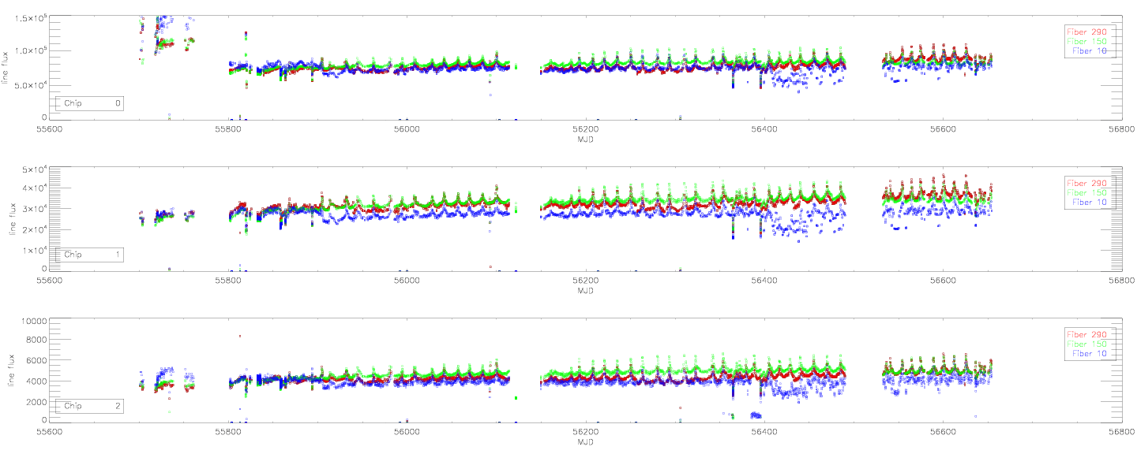
Task: Pick the '56000' x-tick label under Chip 2 plot
Action: pos(407,432)
